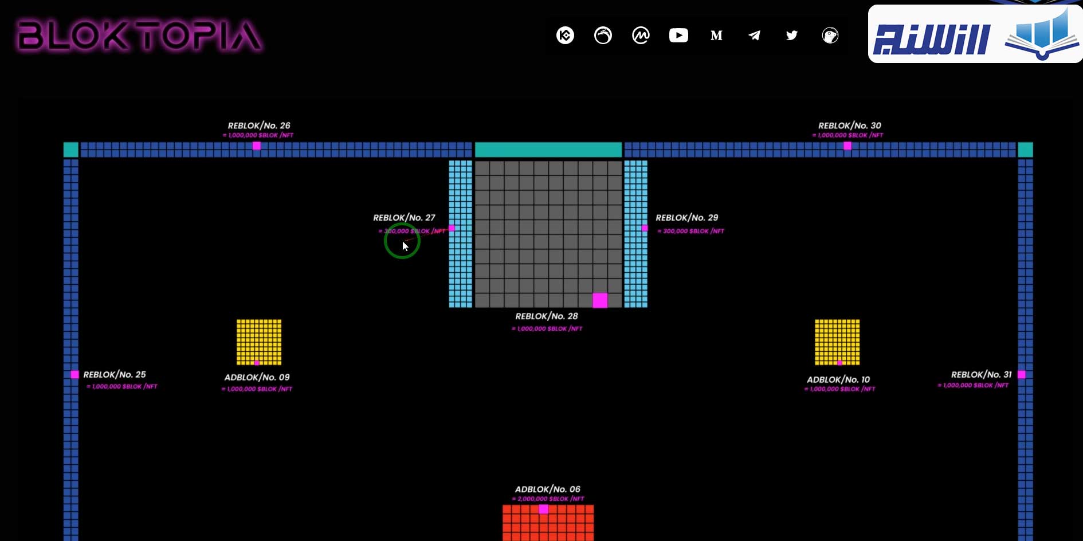Click the 2,000,000 $BLOK price under ADBLOK No. 06
The height and width of the screenshot is (541, 1083).
[x=548, y=499]
